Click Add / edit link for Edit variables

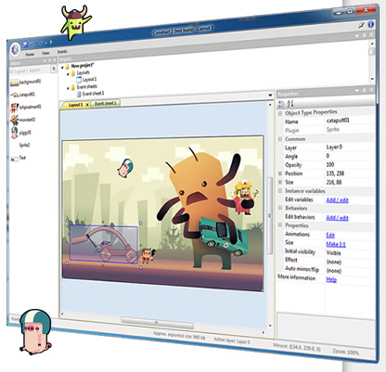coord(337,200)
